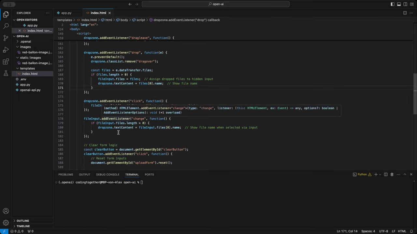Create a new terminal with the plus icon
Image resolution: width=417 pixels, height=234 pixels.
click(x=376, y=174)
